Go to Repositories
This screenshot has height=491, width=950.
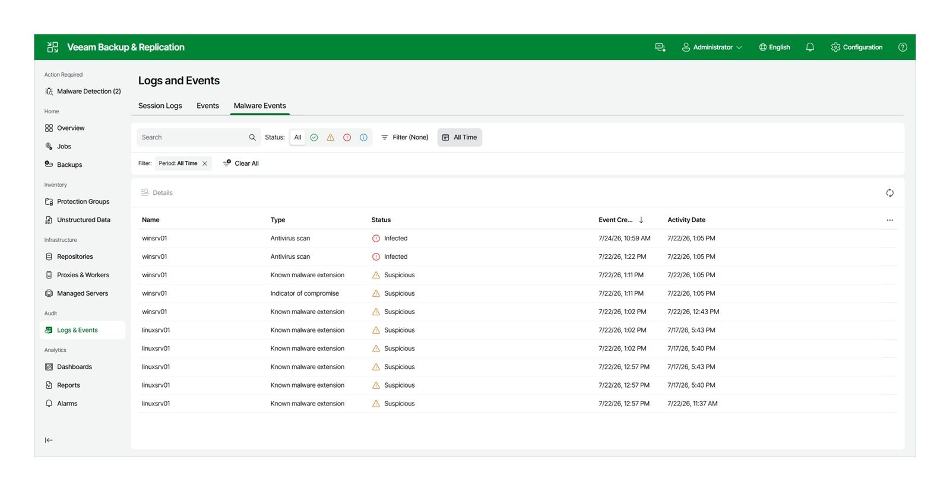[x=83, y=257]
